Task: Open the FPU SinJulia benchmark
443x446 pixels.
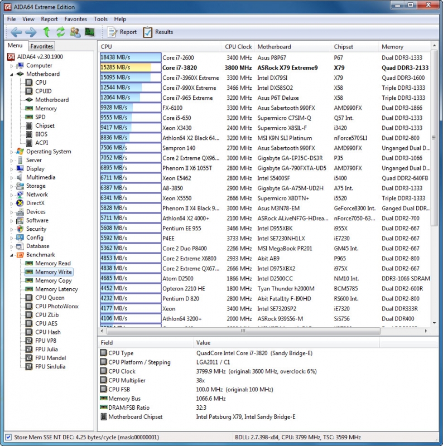Action: click(x=50, y=366)
